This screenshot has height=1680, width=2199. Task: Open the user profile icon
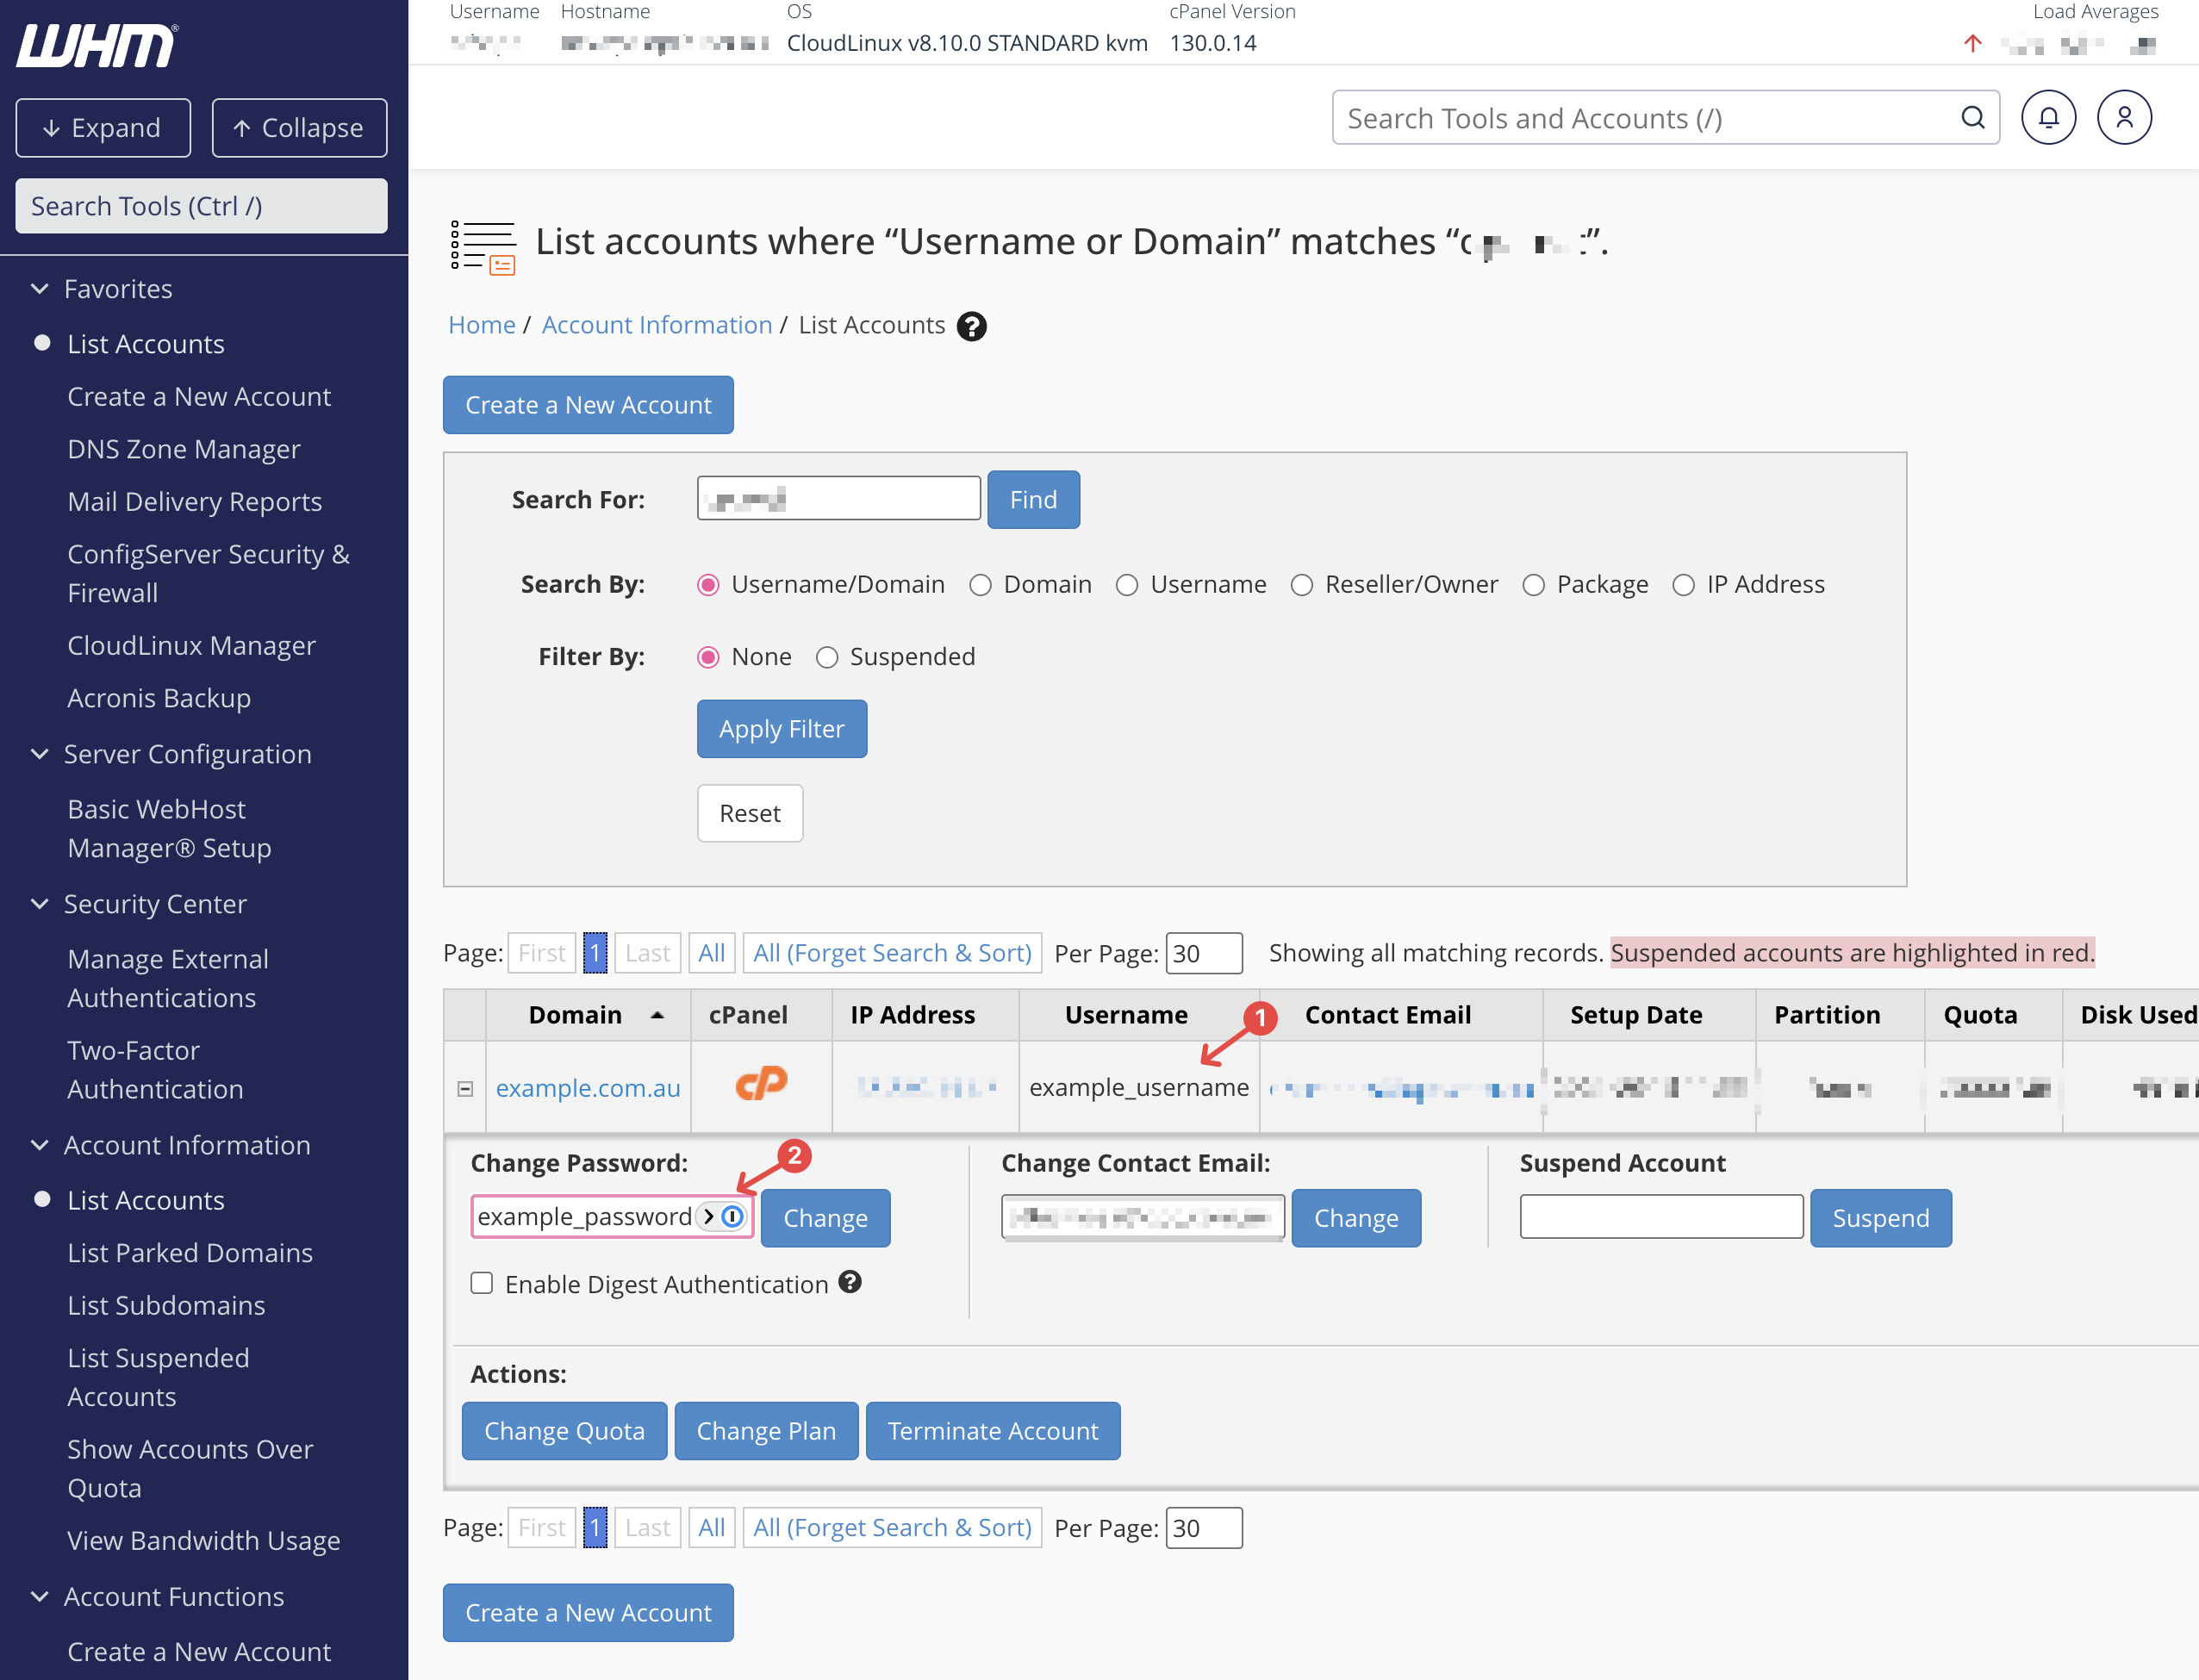[2123, 118]
